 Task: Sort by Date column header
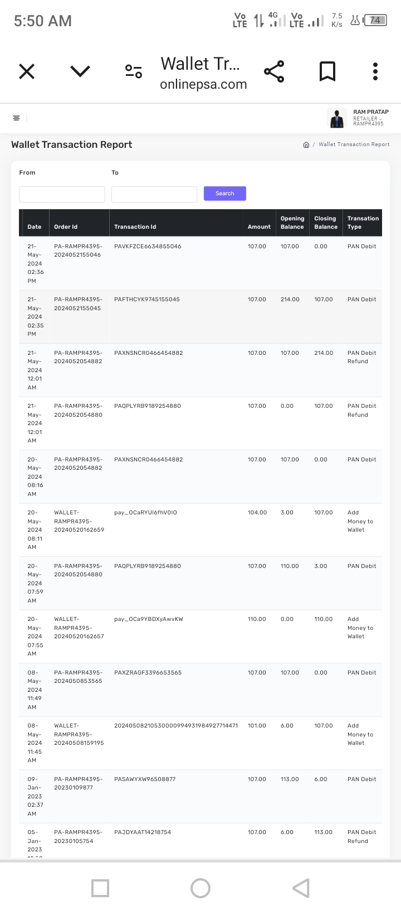click(35, 227)
